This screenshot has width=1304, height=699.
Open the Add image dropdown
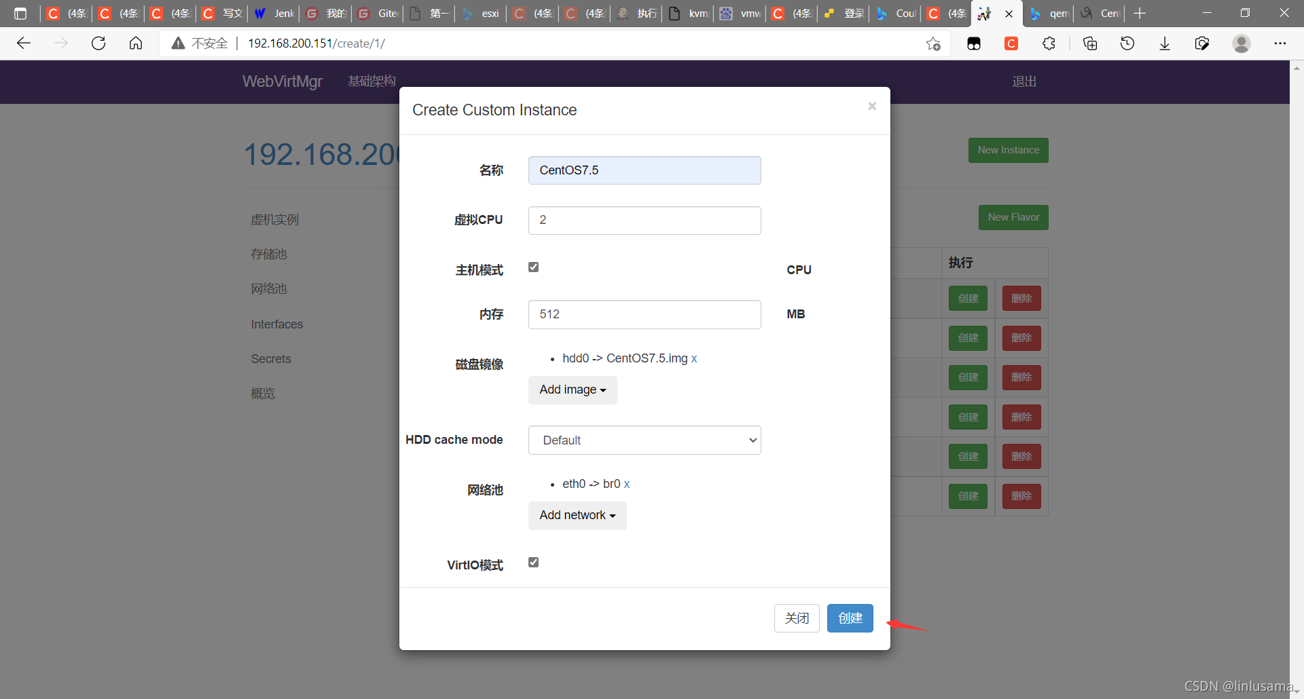(x=573, y=390)
